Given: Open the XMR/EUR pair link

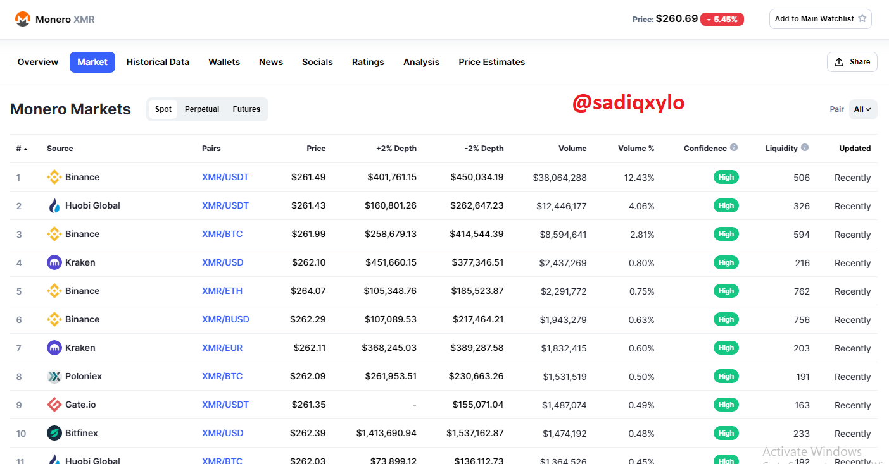Looking at the screenshot, I should pyautogui.click(x=222, y=348).
